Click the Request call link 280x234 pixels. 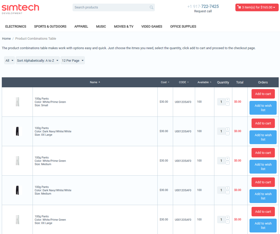pos(203,11)
